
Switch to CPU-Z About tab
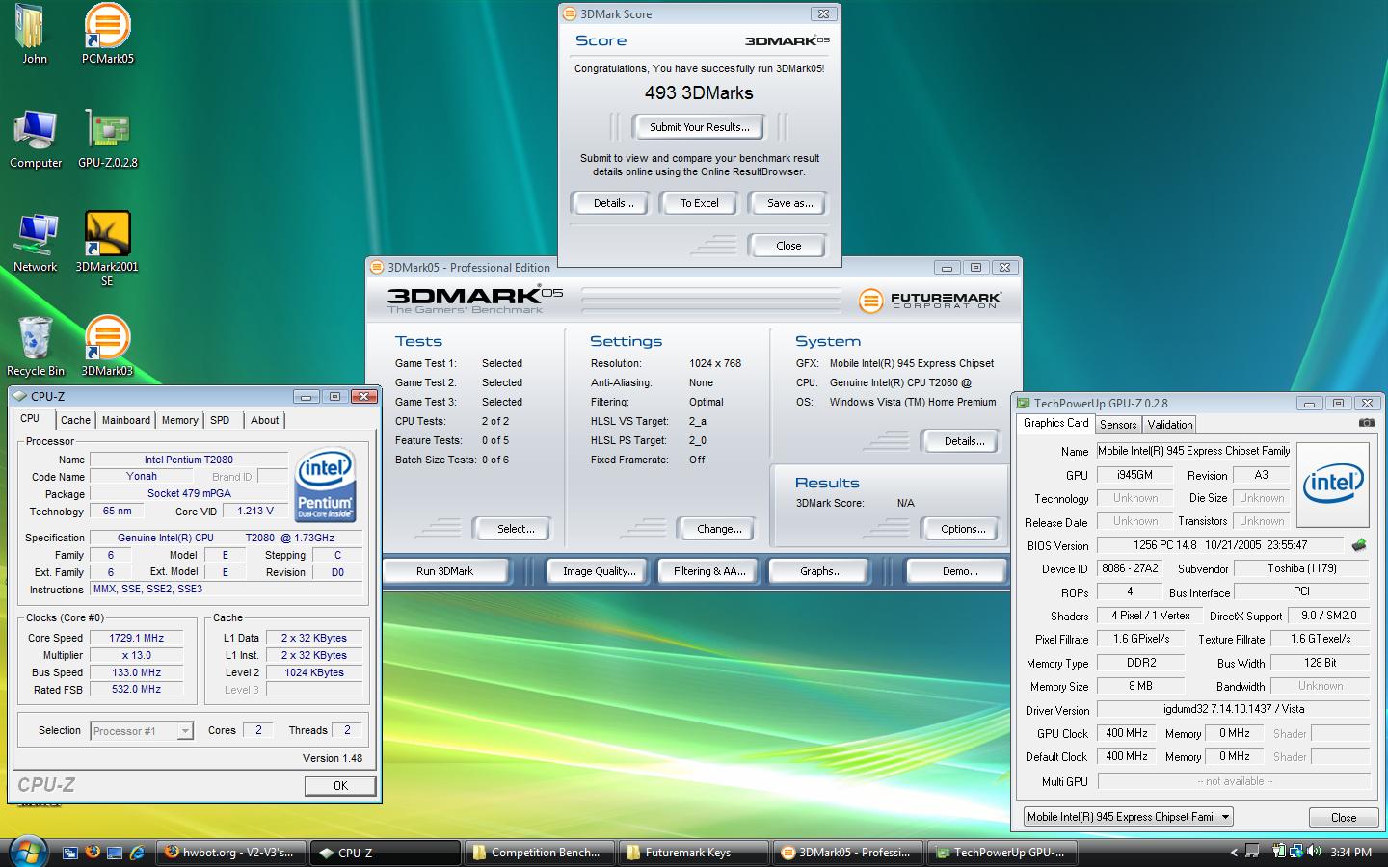click(265, 420)
